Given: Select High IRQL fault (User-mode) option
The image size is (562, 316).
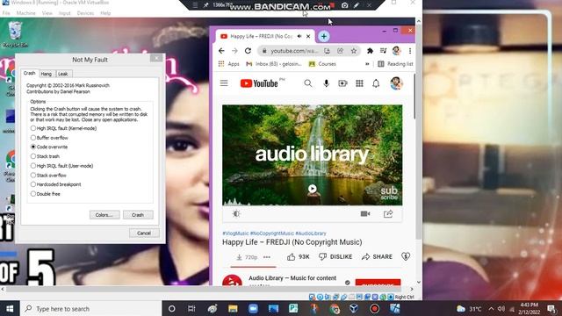Looking at the screenshot, I should (x=61, y=166).
